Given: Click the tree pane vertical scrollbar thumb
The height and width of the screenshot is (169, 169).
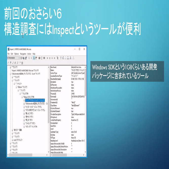Looking at the screenshot, I should tap(48, 101).
